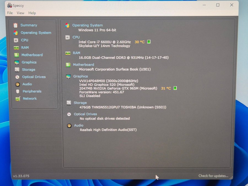
Task: Click the Check for updates link
Action: coord(213,176)
